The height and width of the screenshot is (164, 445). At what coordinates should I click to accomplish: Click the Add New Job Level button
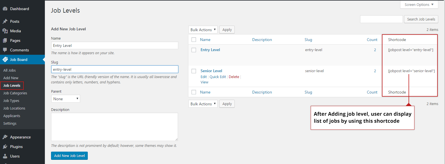pos(69,156)
